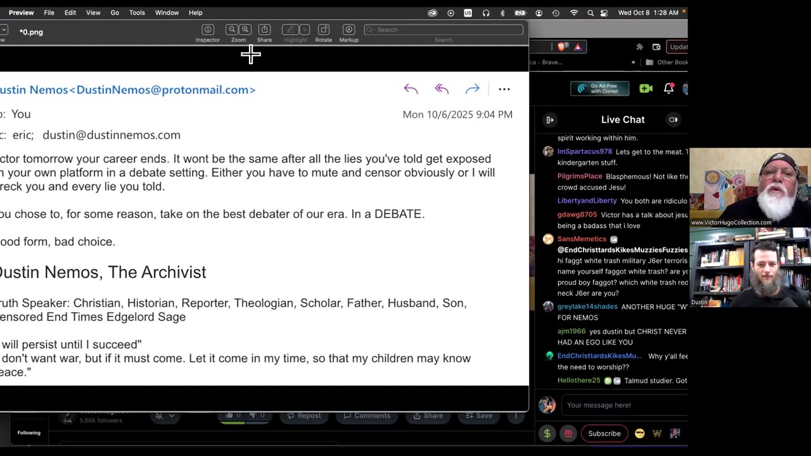Viewport: 811px width, 456px height.
Task: Click the Repost button below the video
Action: (x=304, y=415)
